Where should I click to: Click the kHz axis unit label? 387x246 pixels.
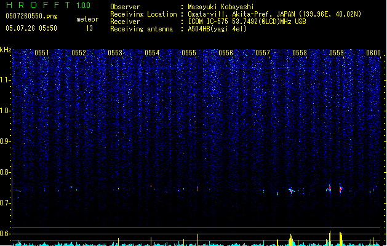pos(6,50)
